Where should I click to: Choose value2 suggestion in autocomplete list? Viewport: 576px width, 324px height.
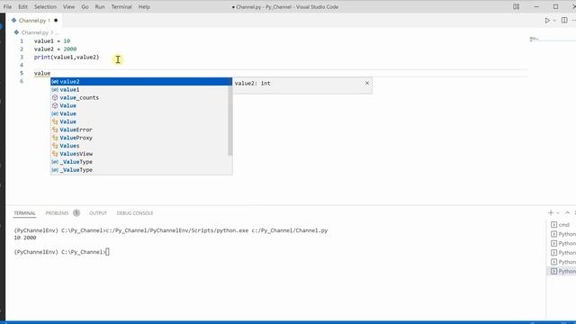(x=141, y=82)
